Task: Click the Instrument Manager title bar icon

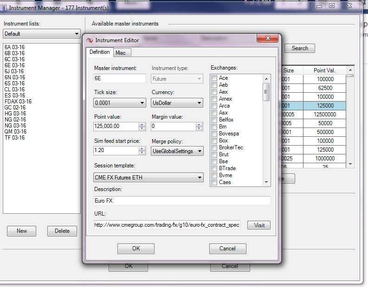Action: pos(3,8)
